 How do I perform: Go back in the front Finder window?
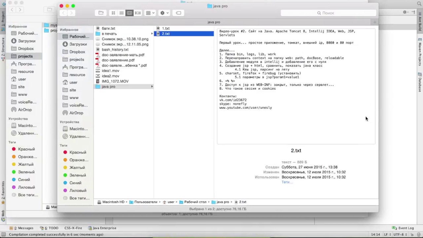63,13
